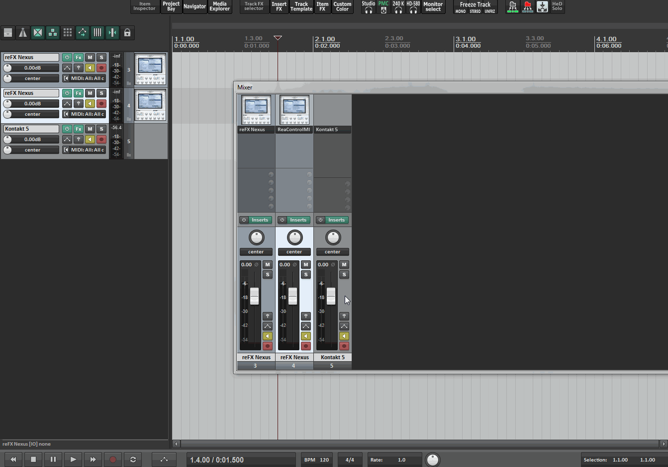This screenshot has width=668, height=467.
Task: Mute the Kontakt 5 mixer channel
Action: click(x=344, y=265)
